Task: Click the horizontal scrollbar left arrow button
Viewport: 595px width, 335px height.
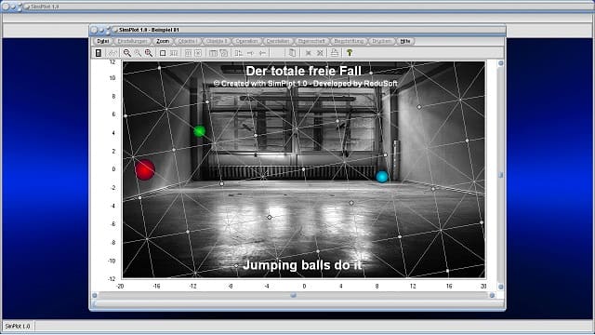Action: point(95,295)
